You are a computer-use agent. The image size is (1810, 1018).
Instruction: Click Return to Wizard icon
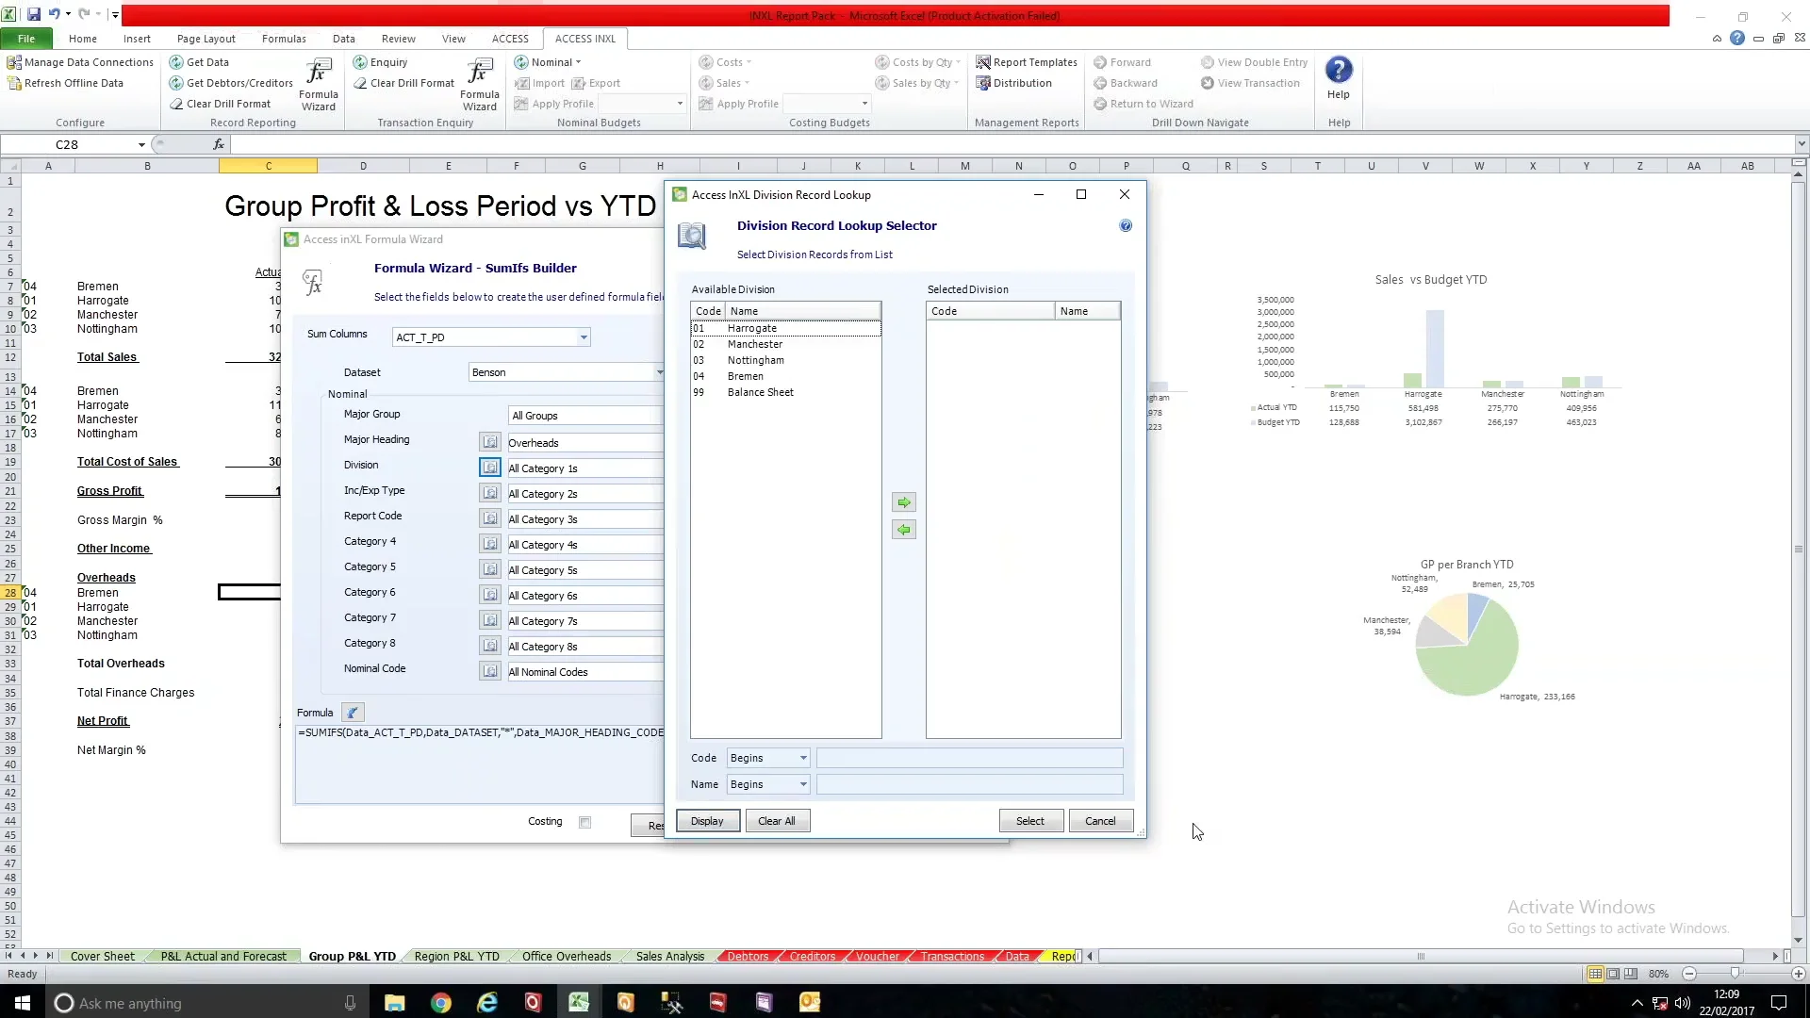pos(1100,104)
